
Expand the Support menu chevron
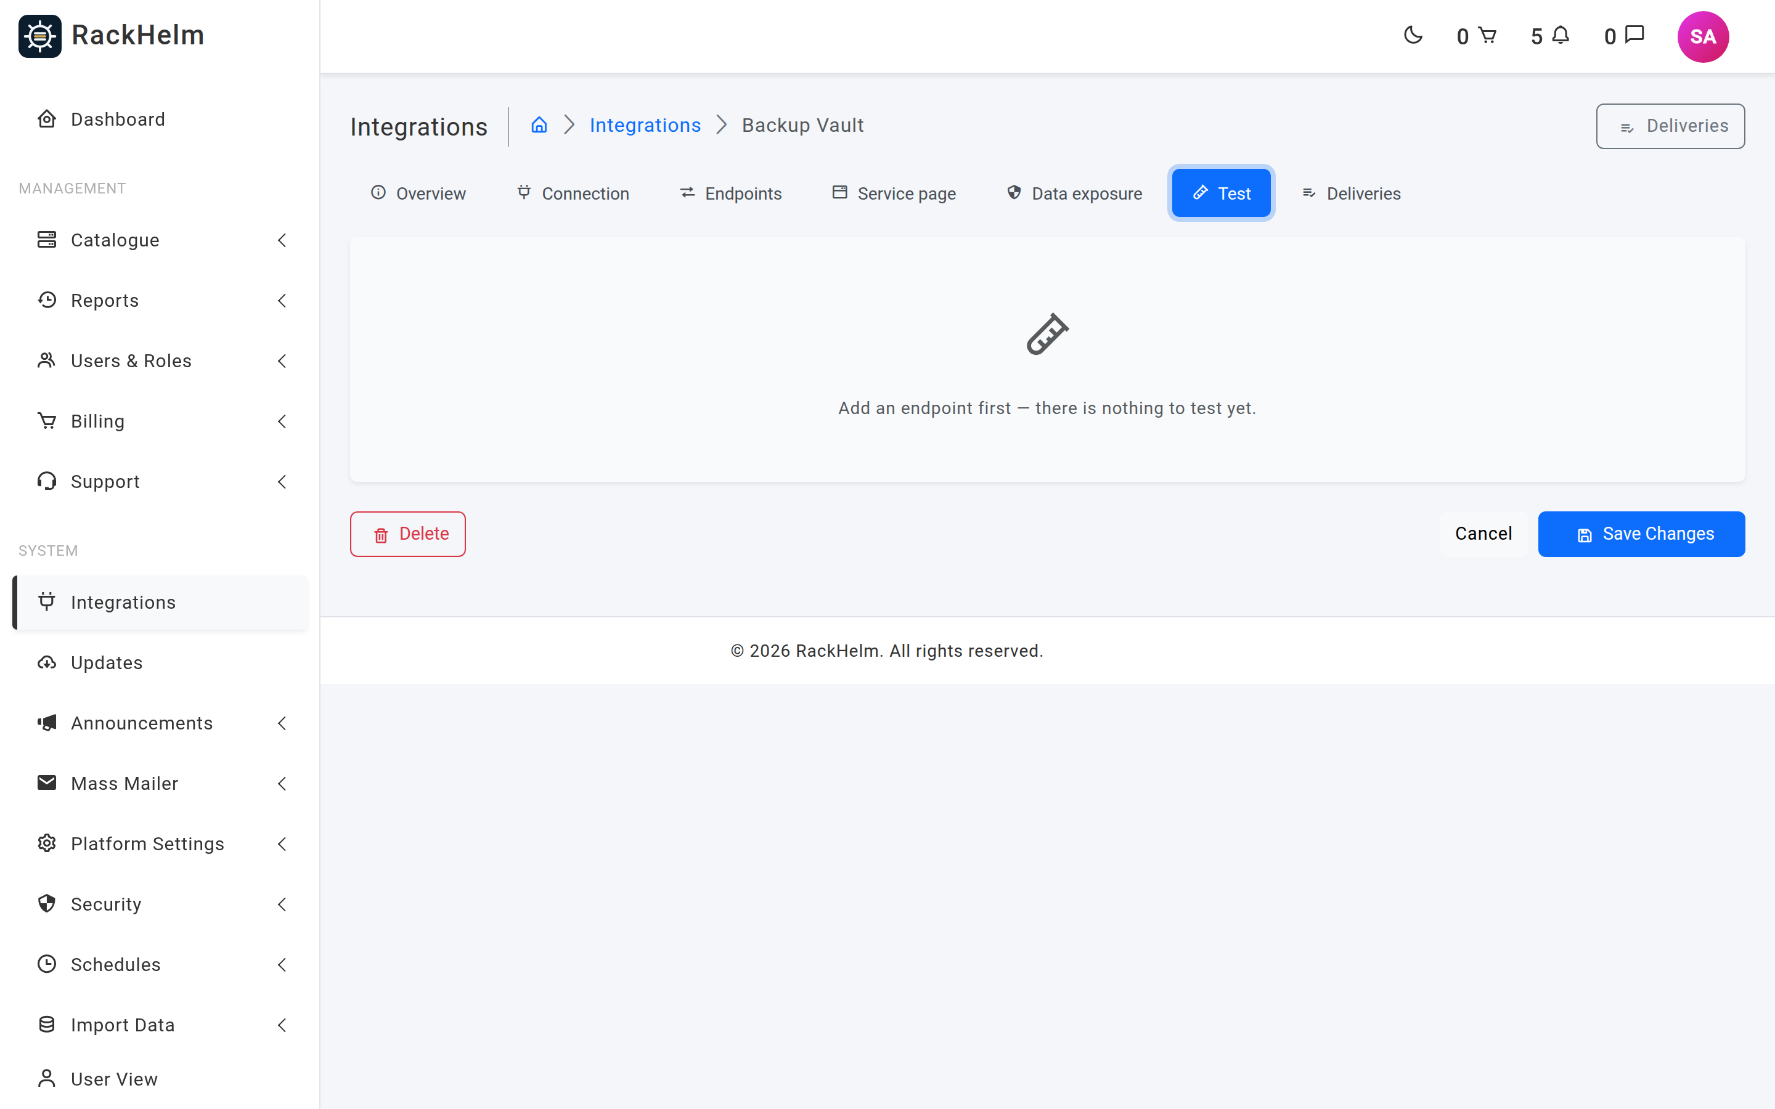point(282,481)
